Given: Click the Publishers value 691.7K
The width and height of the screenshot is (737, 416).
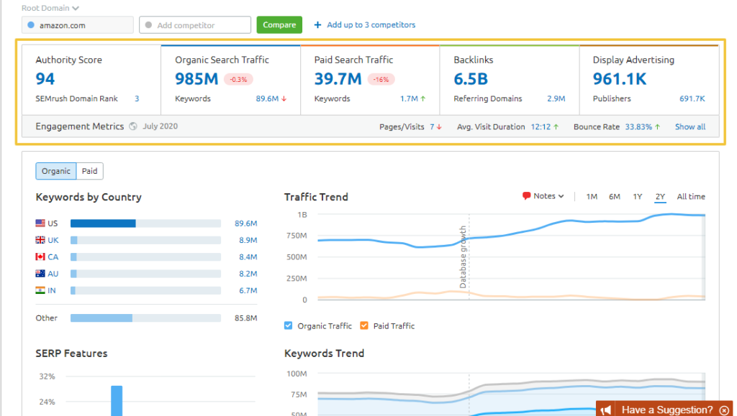Looking at the screenshot, I should tap(692, 98).
